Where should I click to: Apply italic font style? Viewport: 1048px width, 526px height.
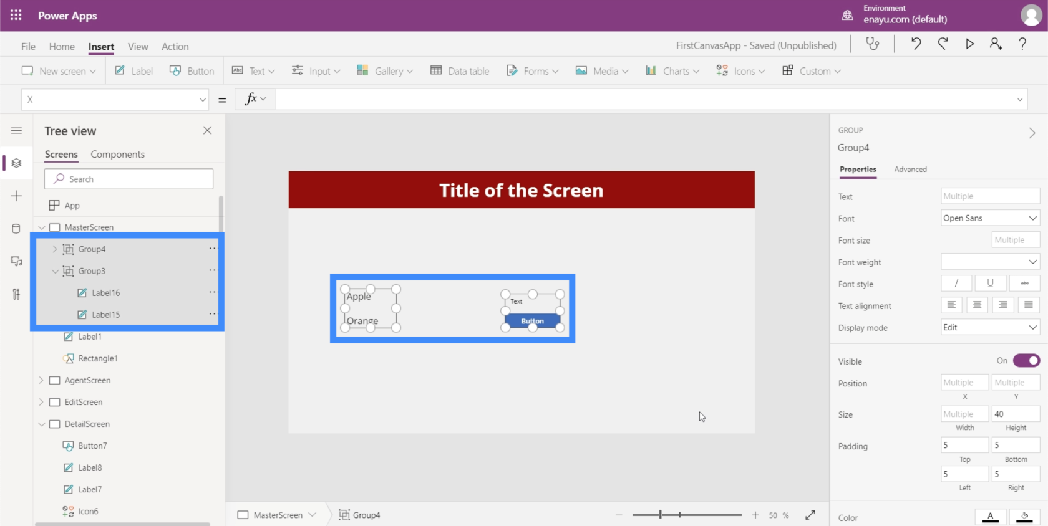point(956,283)
